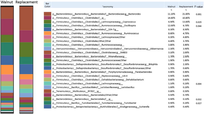Click the taxonomy text ending in g__Oscillospira
The height and width of the screenshot is (114, 204).
click(x=94, y=26)
